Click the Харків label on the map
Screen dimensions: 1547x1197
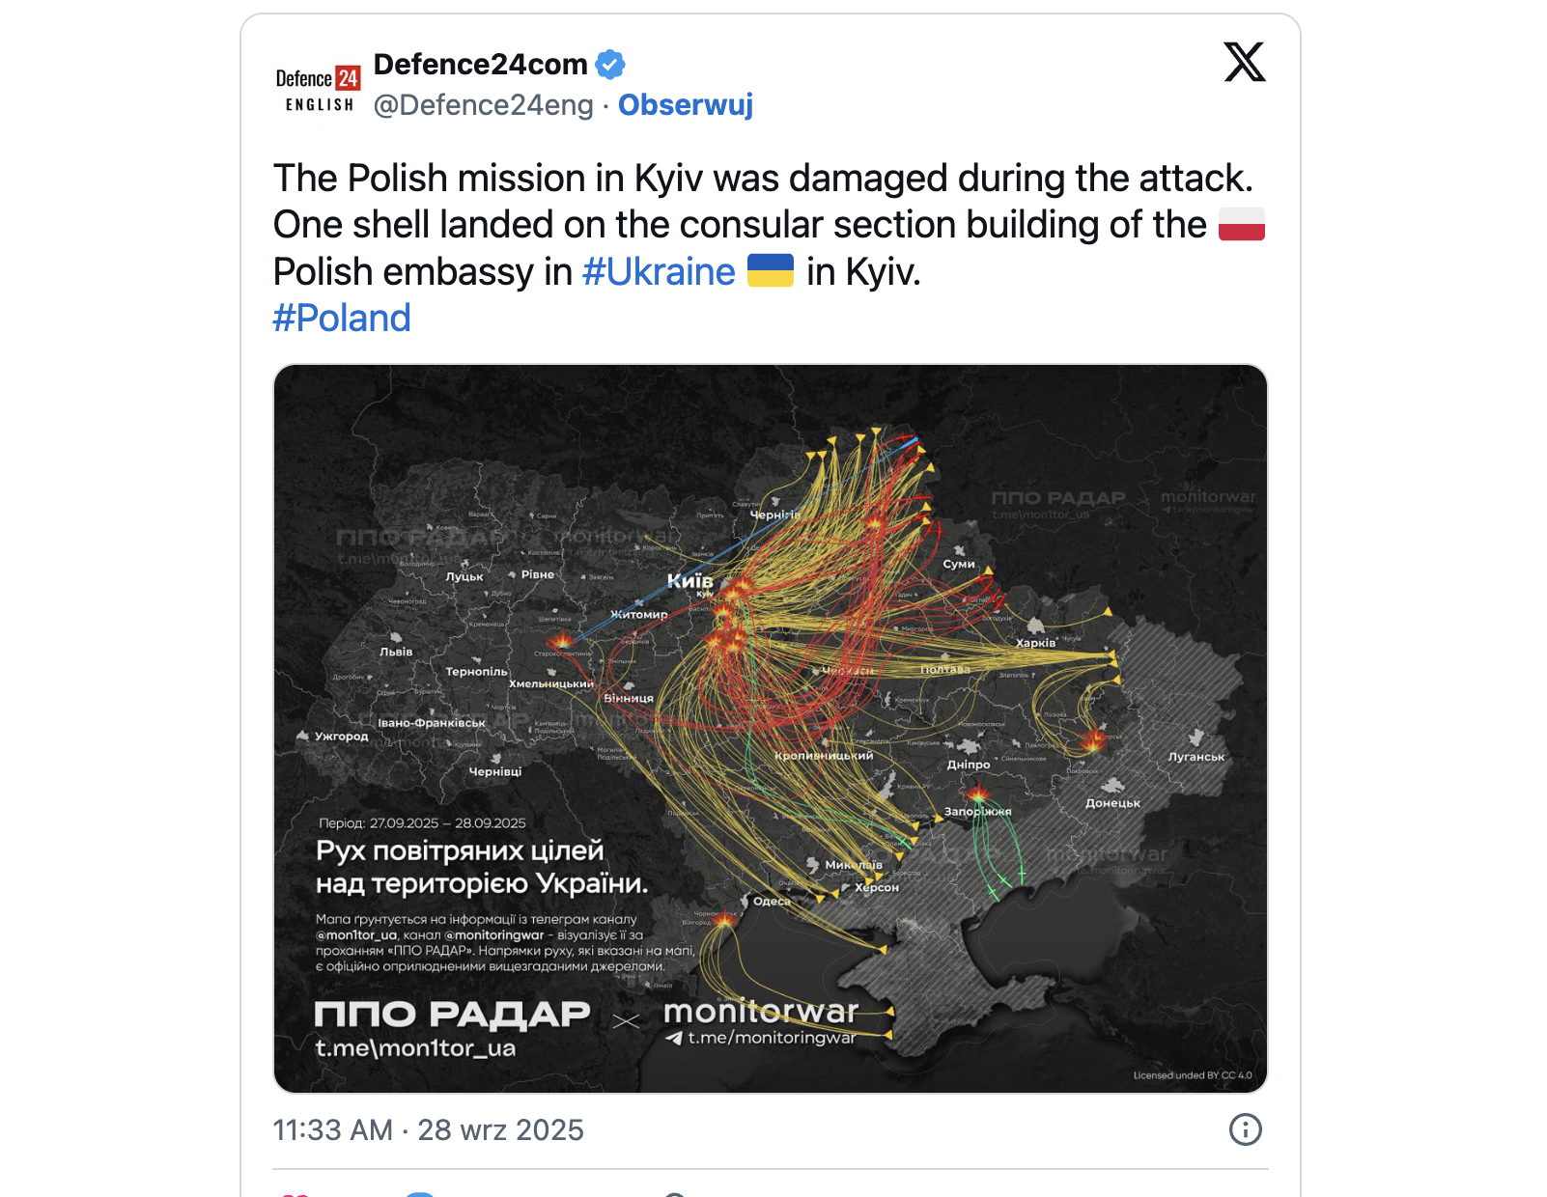tap(1035, 643)
